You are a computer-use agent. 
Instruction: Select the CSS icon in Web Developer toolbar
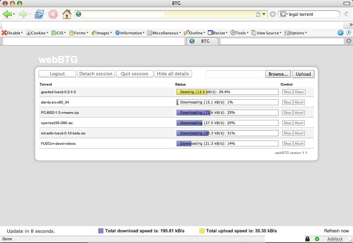point(53,33)
